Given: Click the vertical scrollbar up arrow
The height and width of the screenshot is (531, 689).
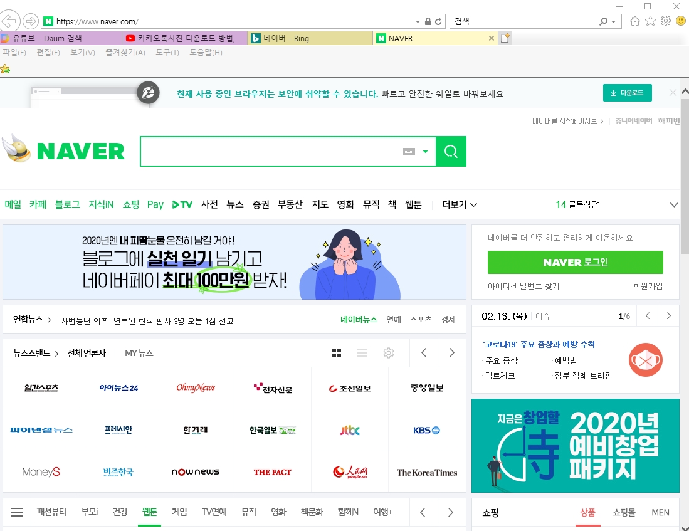Looking at the screenshot, I should [685, 92].
